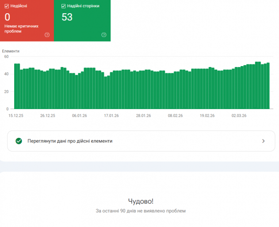Open help icon in green Надійні сторінки card

click(x=104, y=35)
